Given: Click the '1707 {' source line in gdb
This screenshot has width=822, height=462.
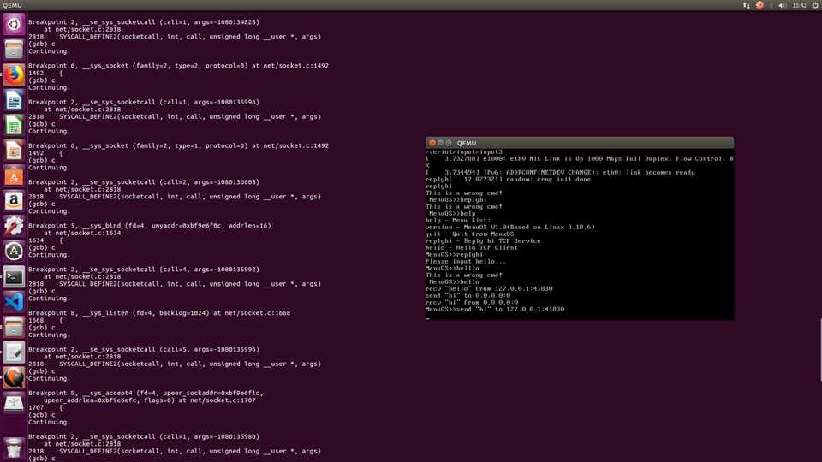Looking at the screenshot, I should point(45,407).
